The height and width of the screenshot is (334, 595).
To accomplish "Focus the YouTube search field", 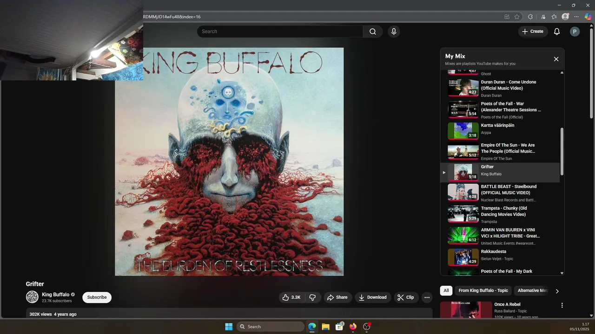I will (x=280, y=32).
